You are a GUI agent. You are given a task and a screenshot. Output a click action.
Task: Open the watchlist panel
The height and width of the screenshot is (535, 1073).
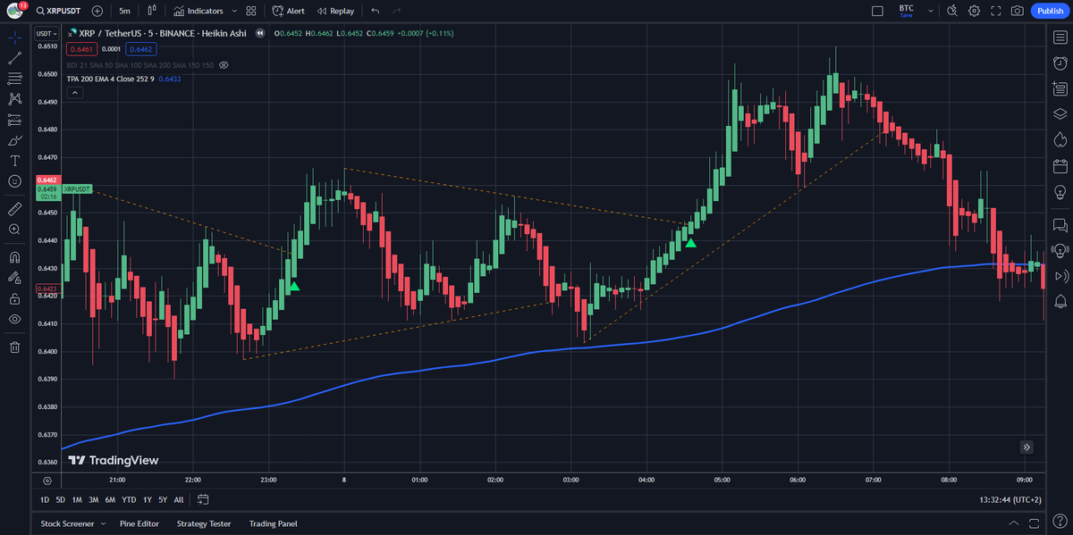(1060, 37)
